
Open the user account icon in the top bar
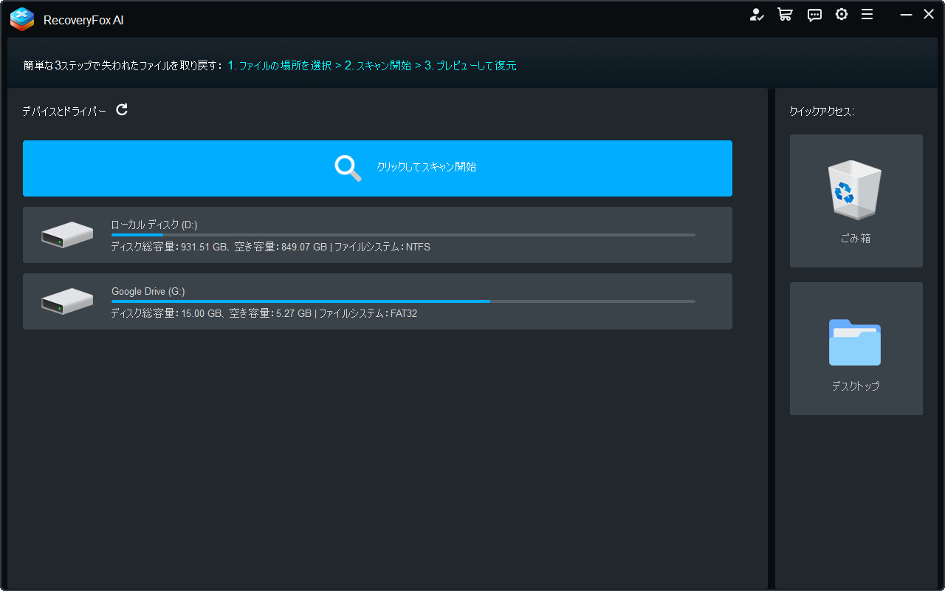point(757,14)
